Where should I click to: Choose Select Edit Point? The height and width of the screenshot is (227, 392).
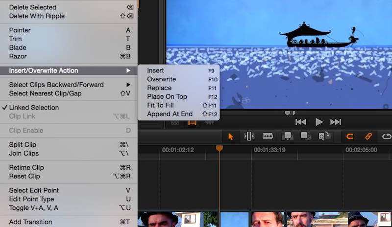tap(69, 190)
